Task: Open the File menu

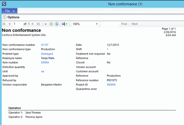Action: tap(10, 11)
